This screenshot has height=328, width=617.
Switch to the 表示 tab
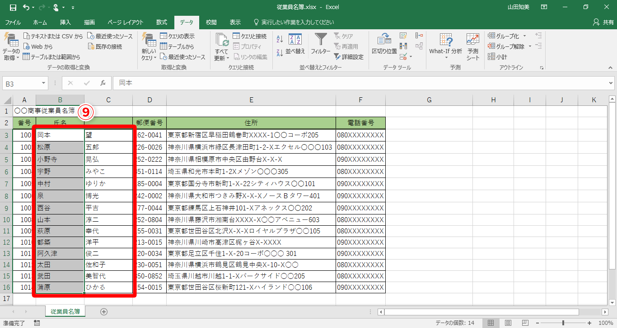tap(235, 22)
